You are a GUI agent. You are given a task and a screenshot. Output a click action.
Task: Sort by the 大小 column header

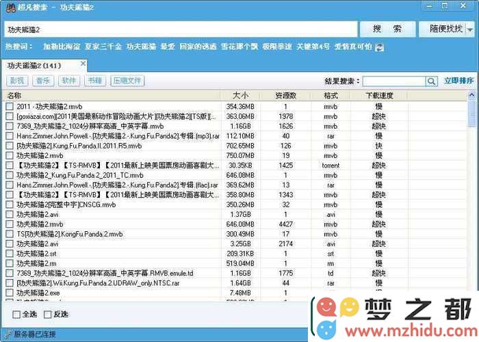pos(240,96)
